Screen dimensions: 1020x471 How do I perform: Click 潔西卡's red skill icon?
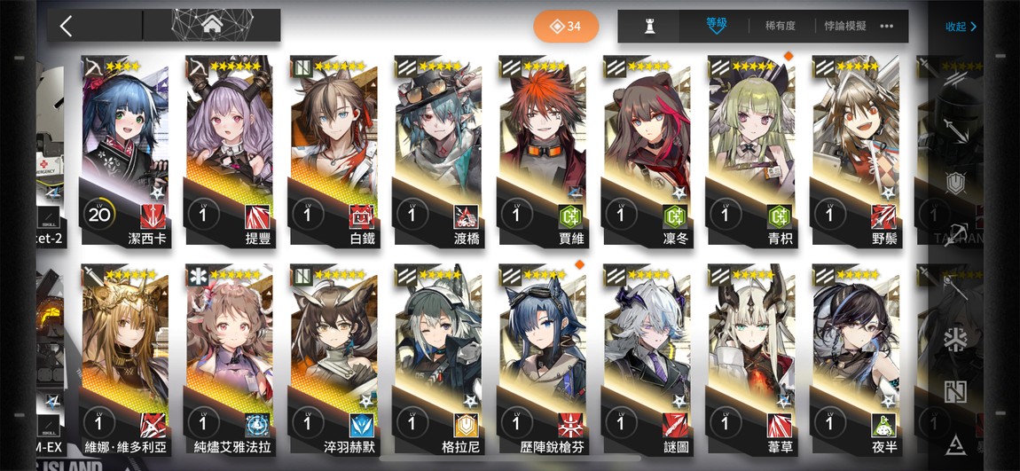[153, 215]
